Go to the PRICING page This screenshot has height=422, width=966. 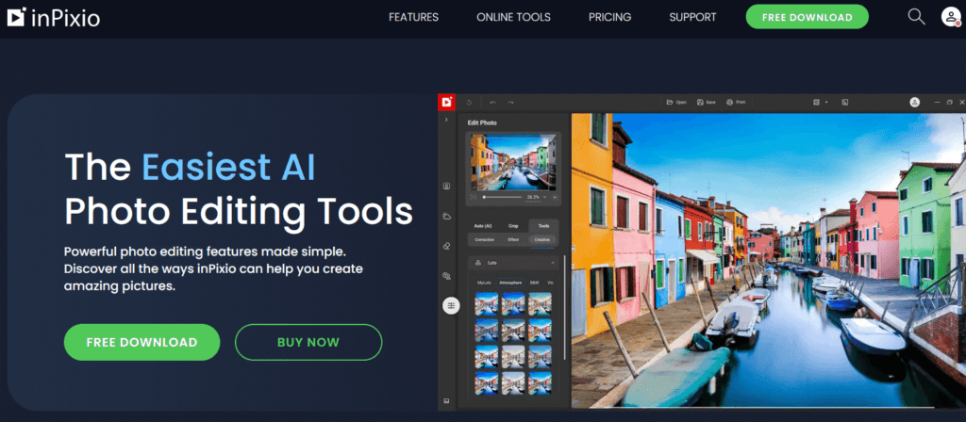pyautogui.click(x=609, y=17)
